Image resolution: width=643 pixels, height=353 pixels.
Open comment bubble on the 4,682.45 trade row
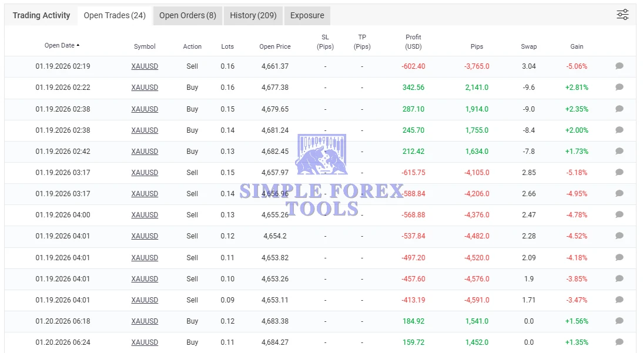point(619,151)
